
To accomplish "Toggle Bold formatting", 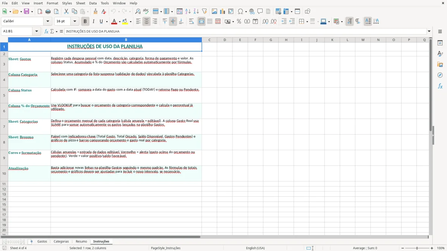I will click(x=85, y=22).
